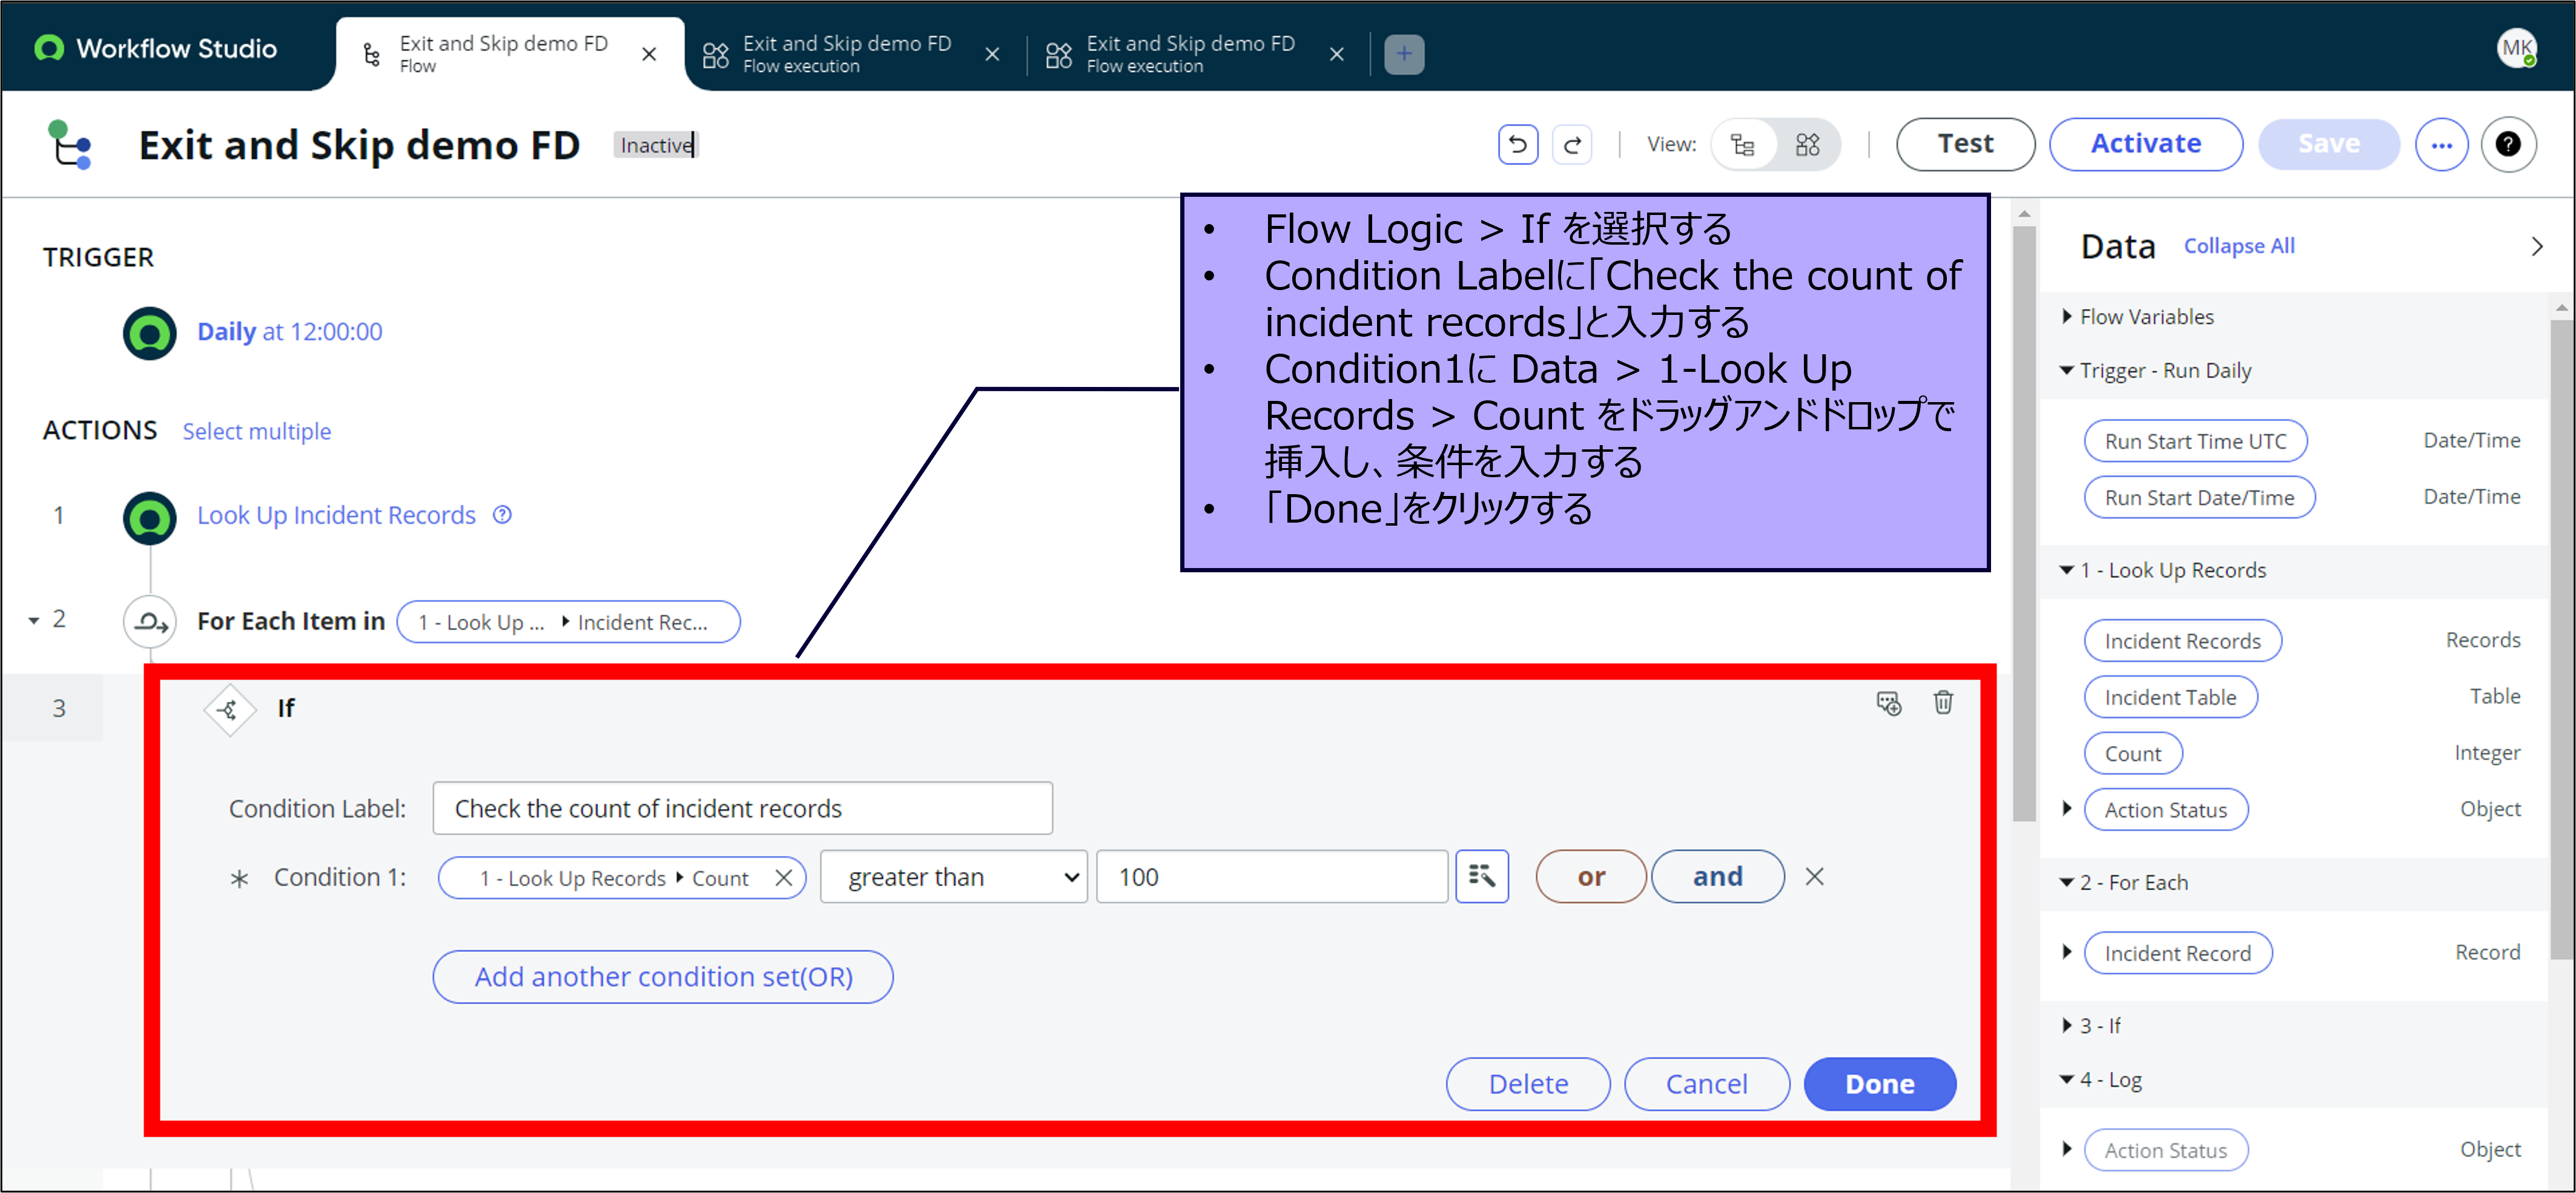Click the Done button
Viewport: 2576px width, 1193px height.
[1879, 1084]
